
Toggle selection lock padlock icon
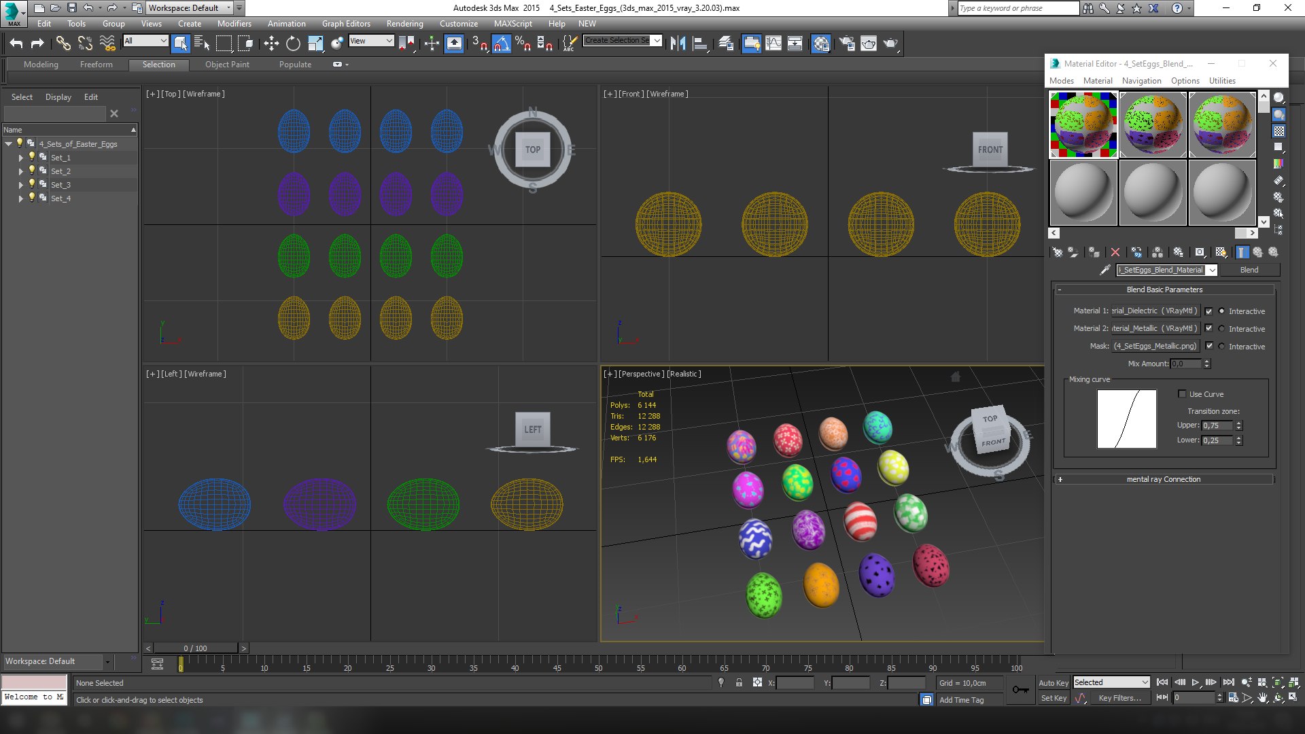[739, 683]
